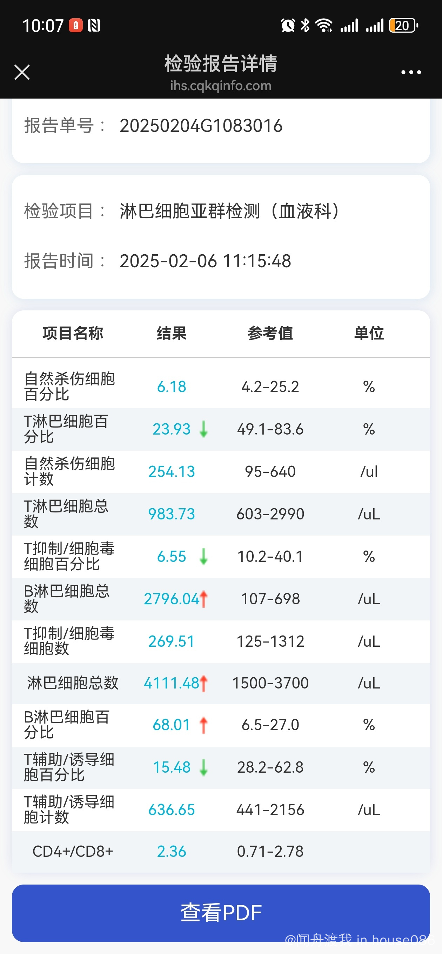The height and width of the screenshot is (954, 442).
Task: Tap the ihs.cqkqinfo.com address text
Action: pos(221,86)
